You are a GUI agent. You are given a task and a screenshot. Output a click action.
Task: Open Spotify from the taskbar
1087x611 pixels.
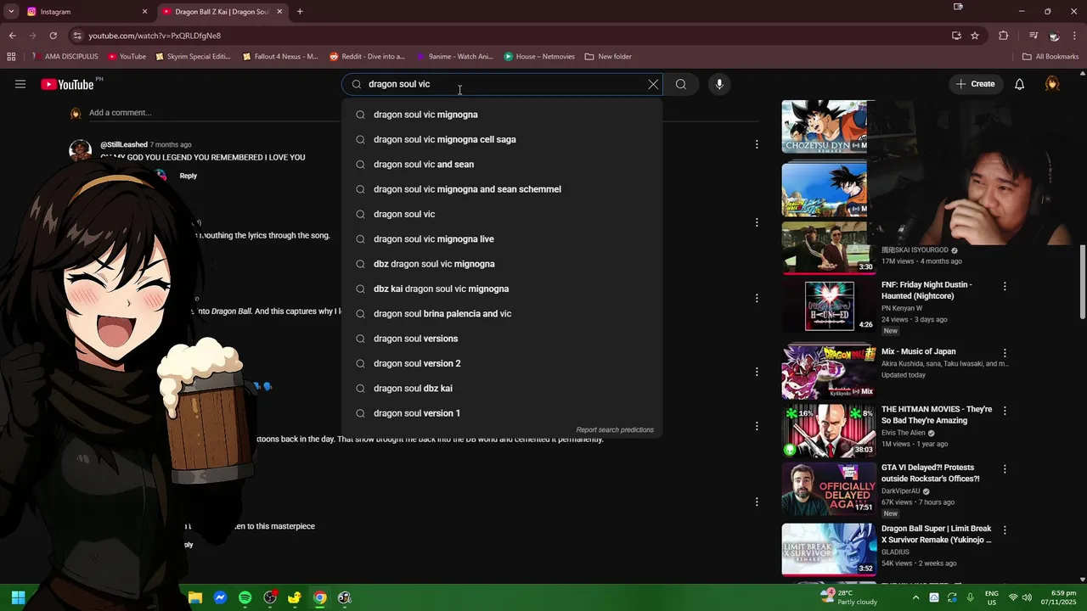tap(245, 597)
